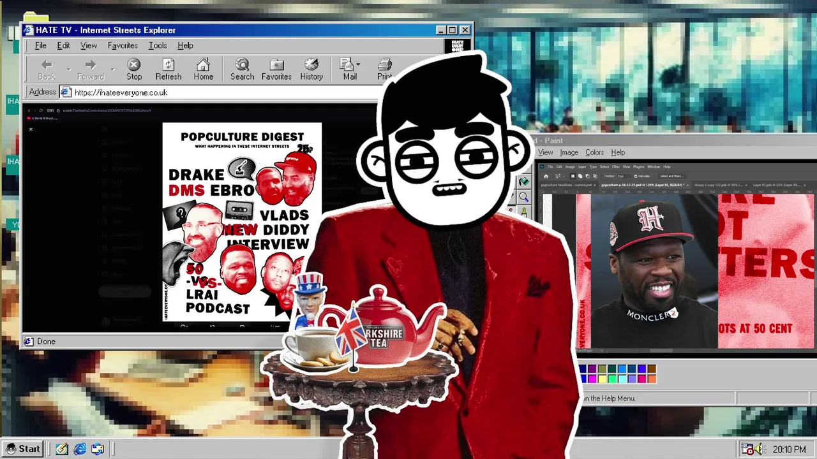This screenshot has height=459, width=817.
Task: Click the first quick launch icon beside Start
Action: point(61,449)
